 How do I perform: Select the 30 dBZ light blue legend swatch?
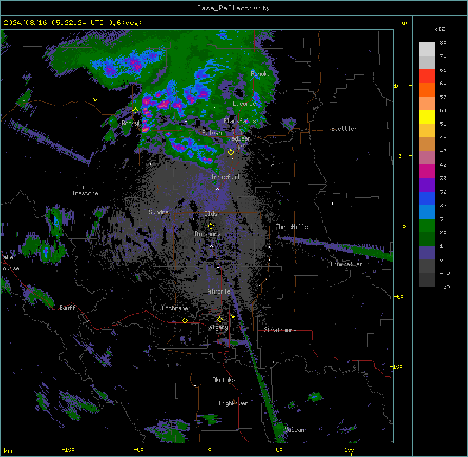click(427, 212)
